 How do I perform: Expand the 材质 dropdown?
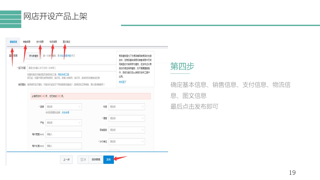[x=127, y=107]
